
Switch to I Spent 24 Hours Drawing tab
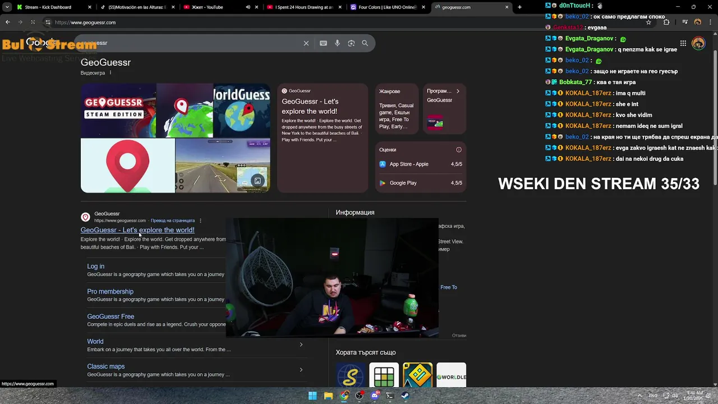(305, 7)
